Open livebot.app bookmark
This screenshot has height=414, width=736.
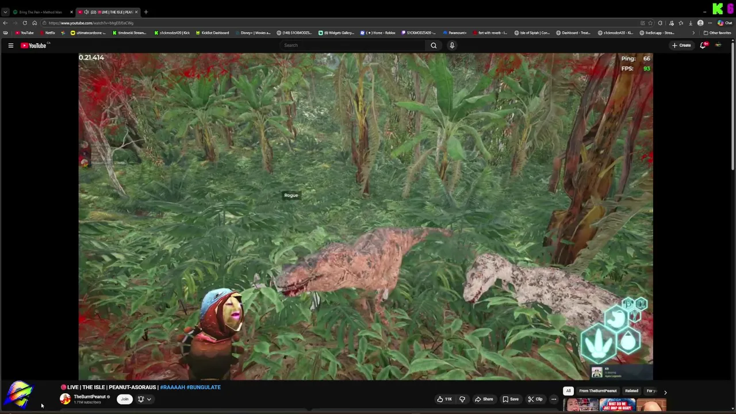657,33
